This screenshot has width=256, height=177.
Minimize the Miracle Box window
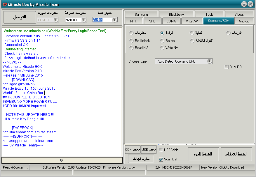click(x=244, y=4)
